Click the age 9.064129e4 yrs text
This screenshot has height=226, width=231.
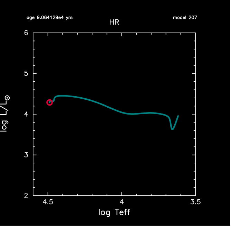click(49, 17)
